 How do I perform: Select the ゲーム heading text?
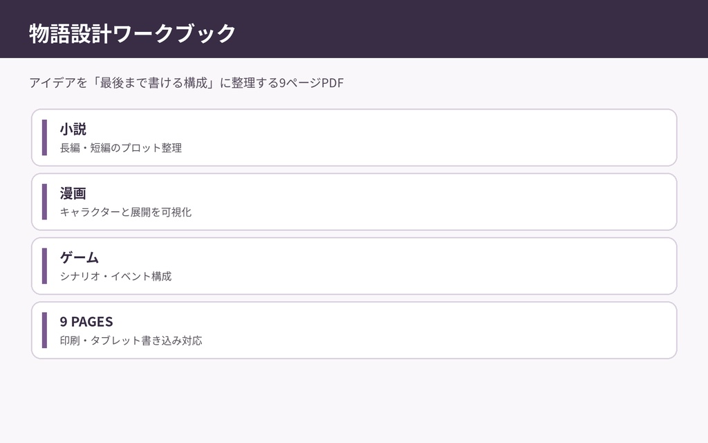(x=80, y=257)
